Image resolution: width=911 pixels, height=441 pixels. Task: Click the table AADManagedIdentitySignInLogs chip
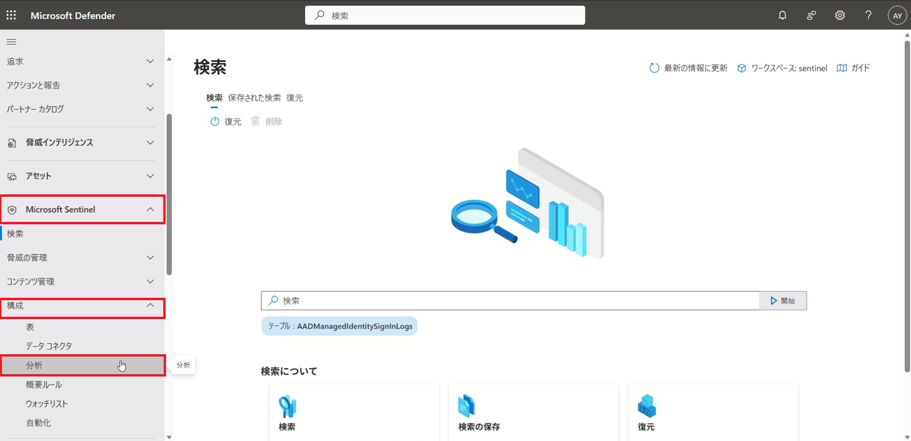point(339,326)
